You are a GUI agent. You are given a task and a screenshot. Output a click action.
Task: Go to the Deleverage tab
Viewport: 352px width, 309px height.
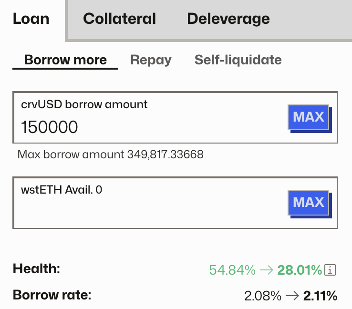pos(228,19)
